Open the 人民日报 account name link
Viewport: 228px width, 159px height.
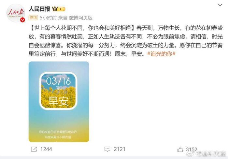[x=39, y=9]
